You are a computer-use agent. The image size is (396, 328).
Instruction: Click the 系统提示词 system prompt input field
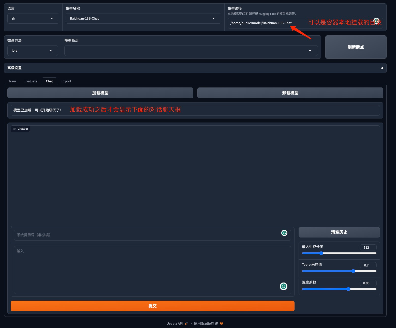[148, 235]
